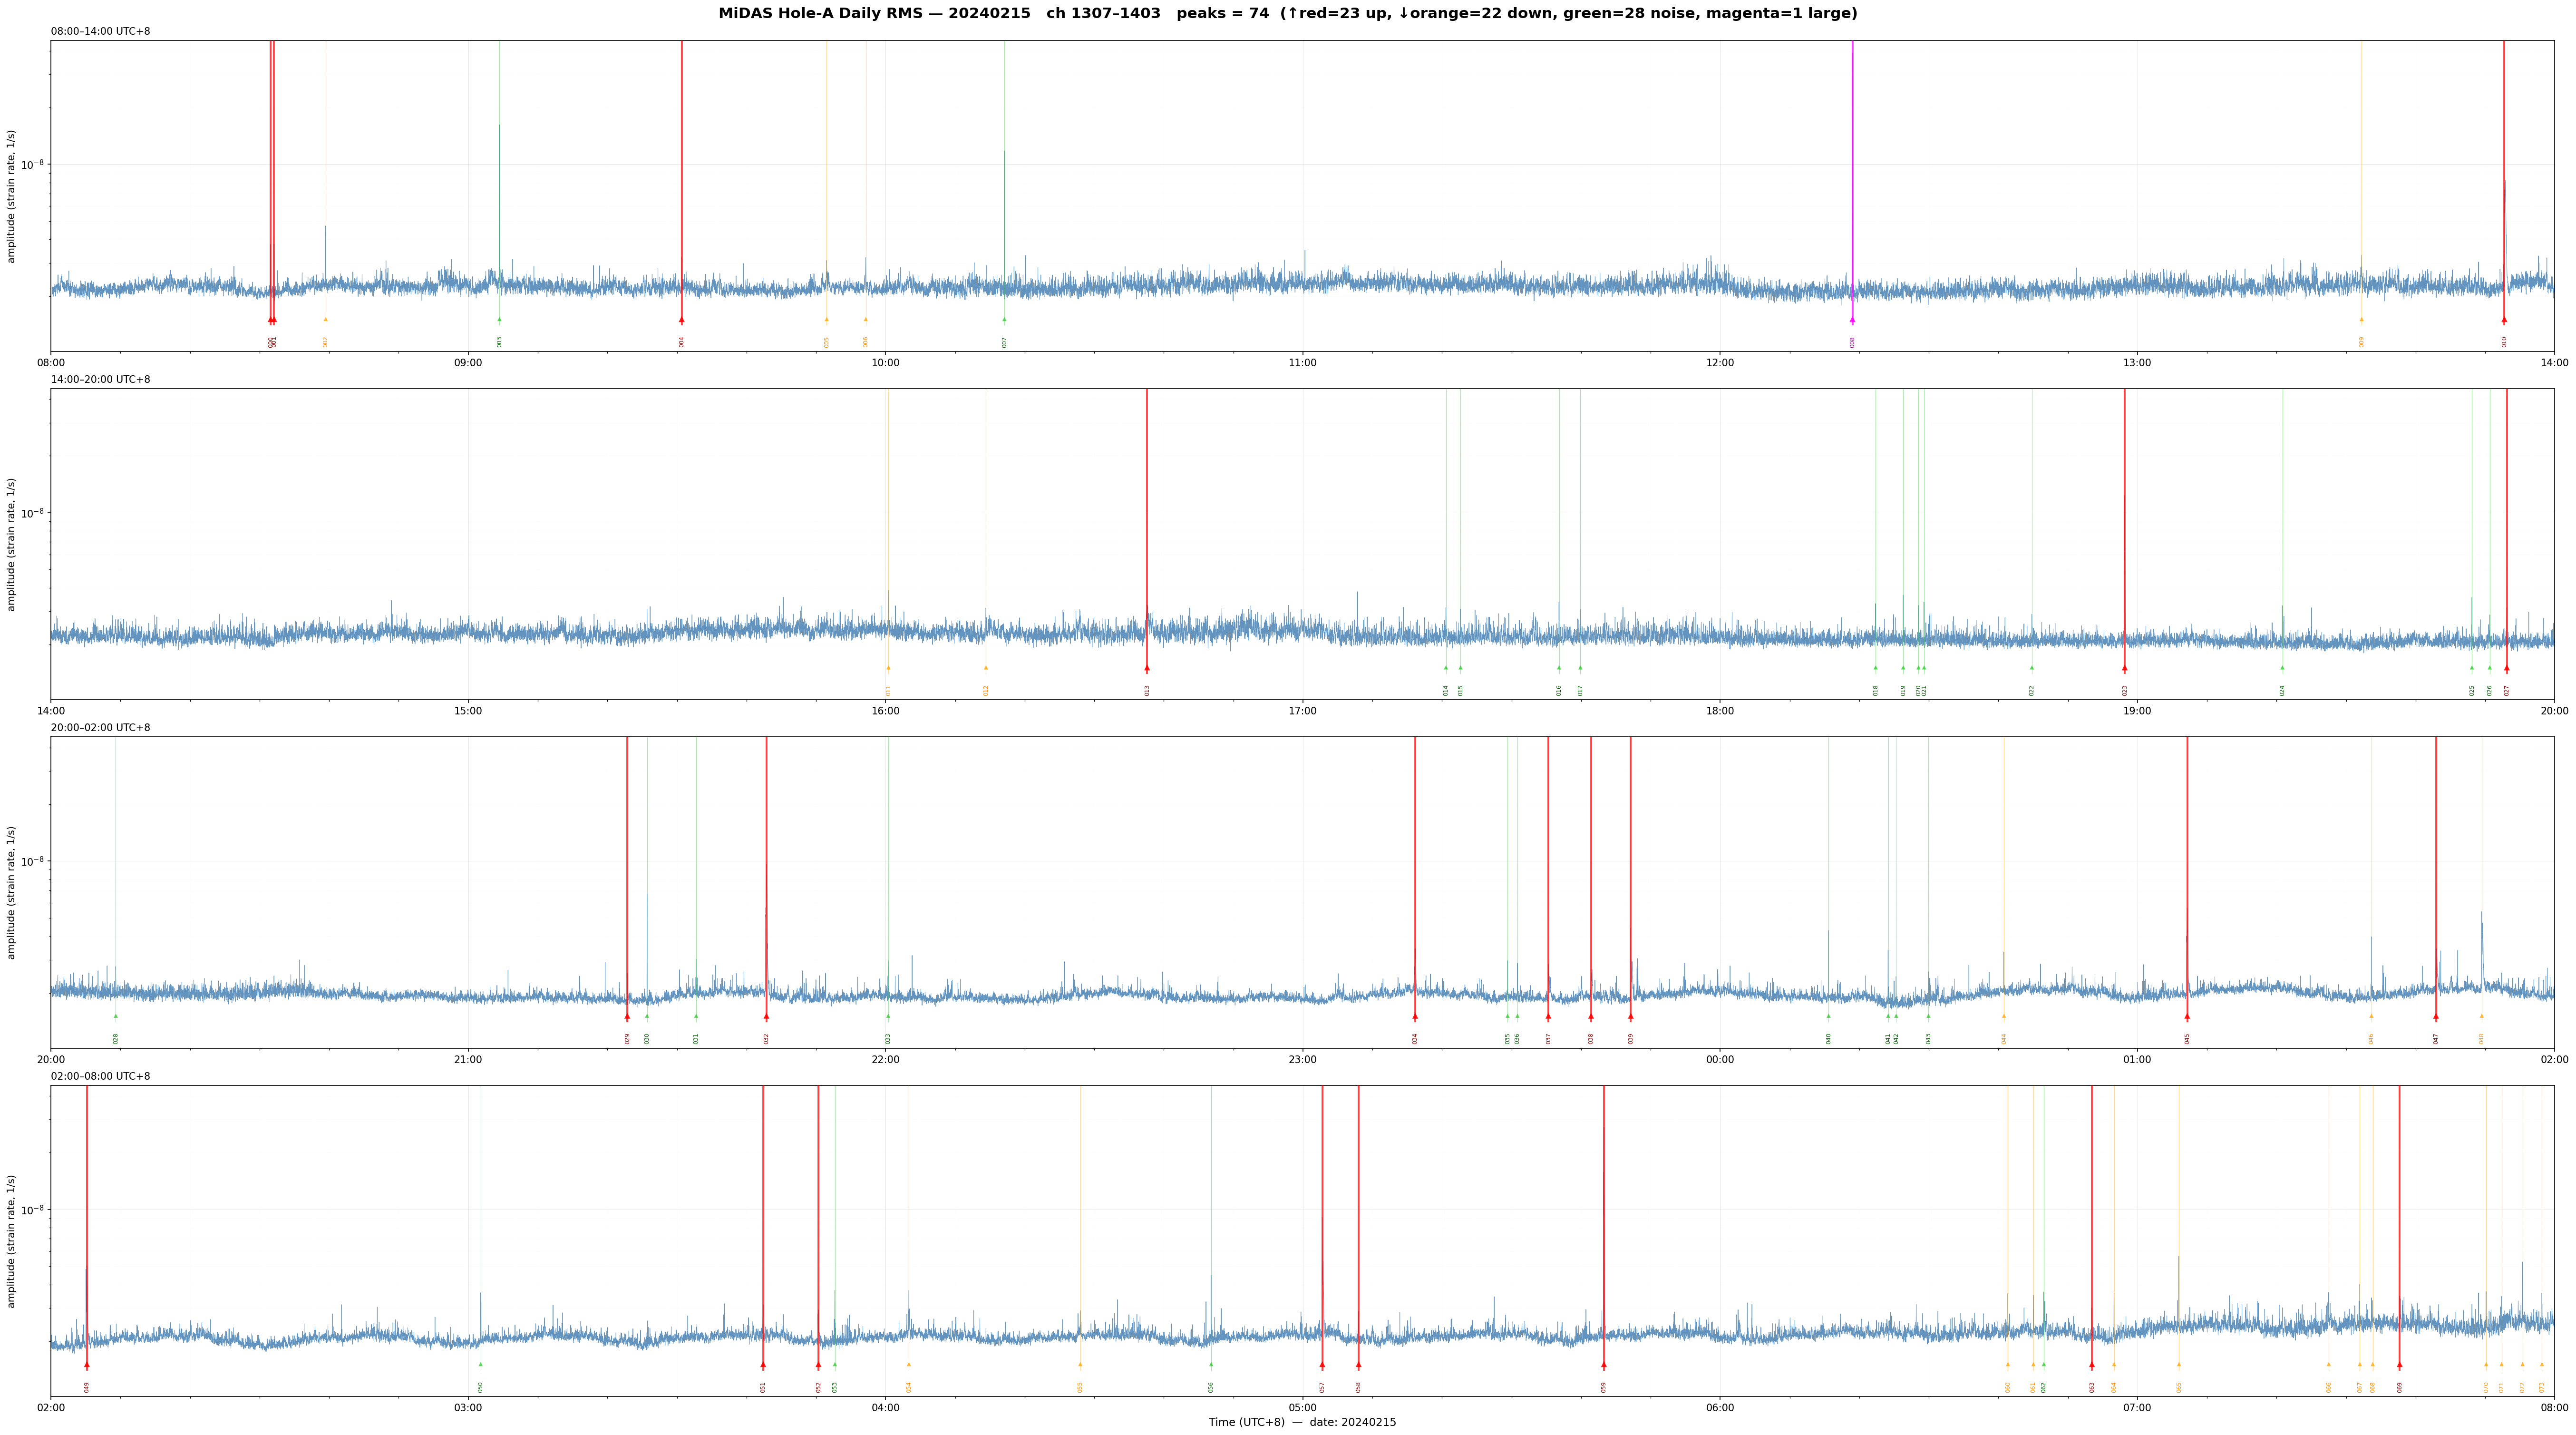
Task: Select the green triangle marker of peak 040
Action: [x=1829, y=1016]
